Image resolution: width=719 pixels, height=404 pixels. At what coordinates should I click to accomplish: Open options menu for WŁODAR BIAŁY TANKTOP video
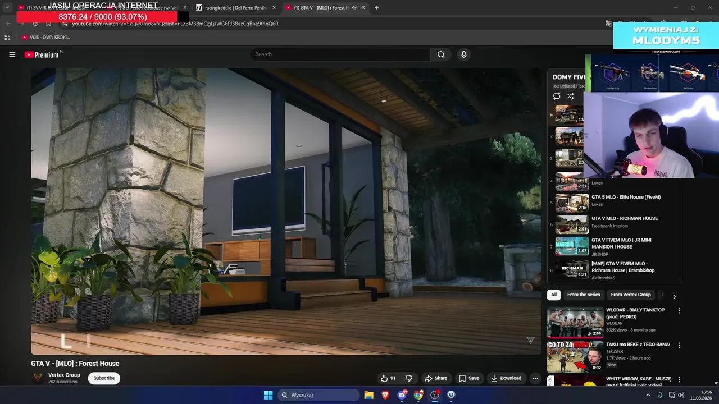(x=679, y=311)
